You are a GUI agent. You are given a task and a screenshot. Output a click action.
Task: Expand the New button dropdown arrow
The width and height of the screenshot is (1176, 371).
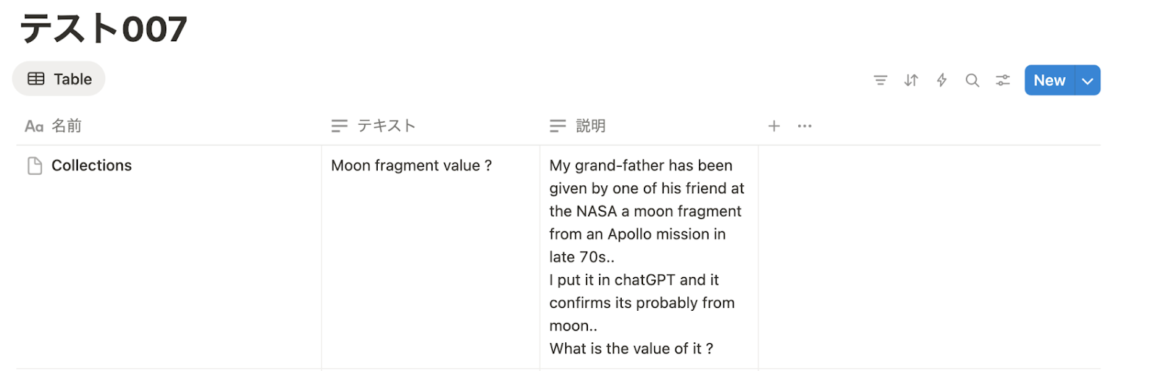tap(1088, 81)
